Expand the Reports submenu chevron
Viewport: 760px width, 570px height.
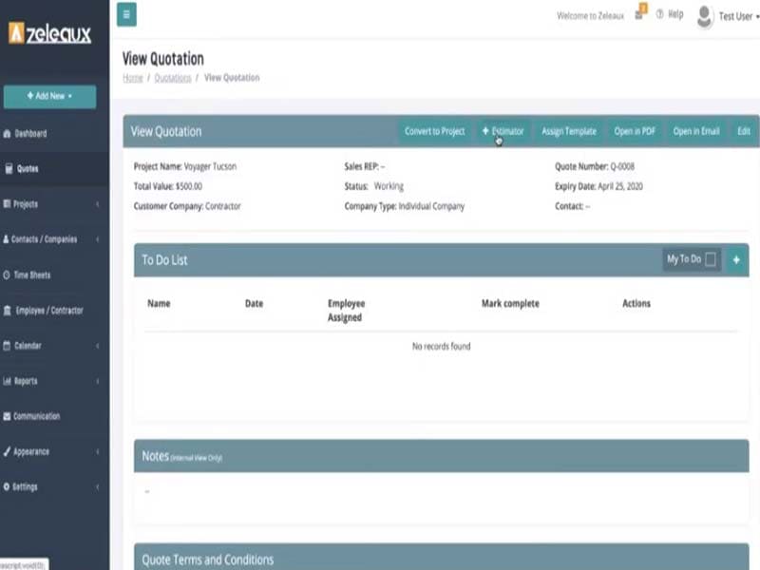click(98, 381)
